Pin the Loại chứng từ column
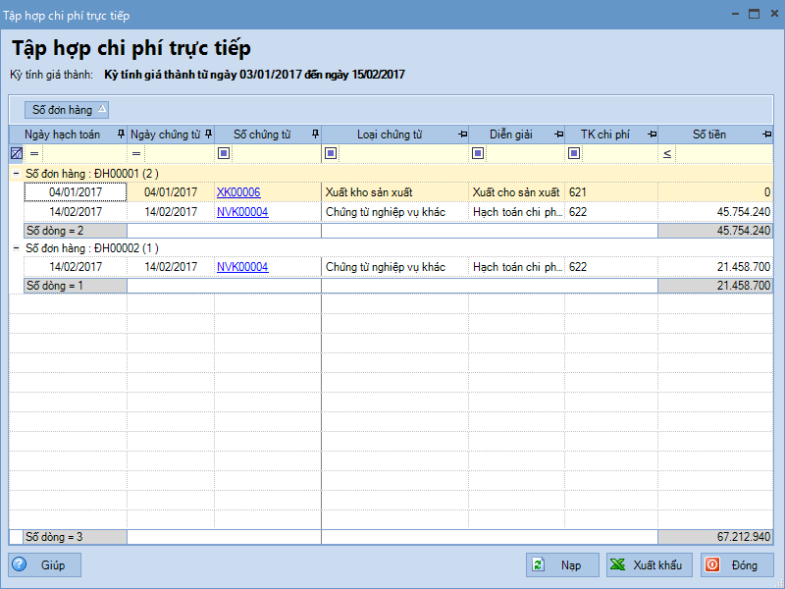The height and width of the screenshot is (589, 785). point(461,134)
